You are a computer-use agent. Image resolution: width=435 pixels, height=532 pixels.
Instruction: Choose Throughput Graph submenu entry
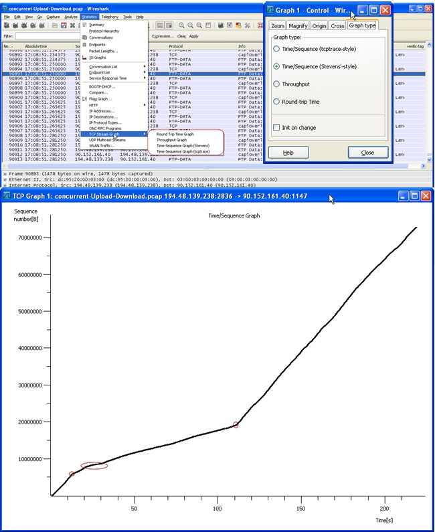coord(171,140)
